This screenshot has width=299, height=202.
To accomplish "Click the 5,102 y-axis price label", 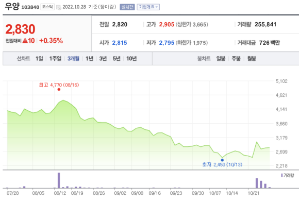I will click(281, 81).
